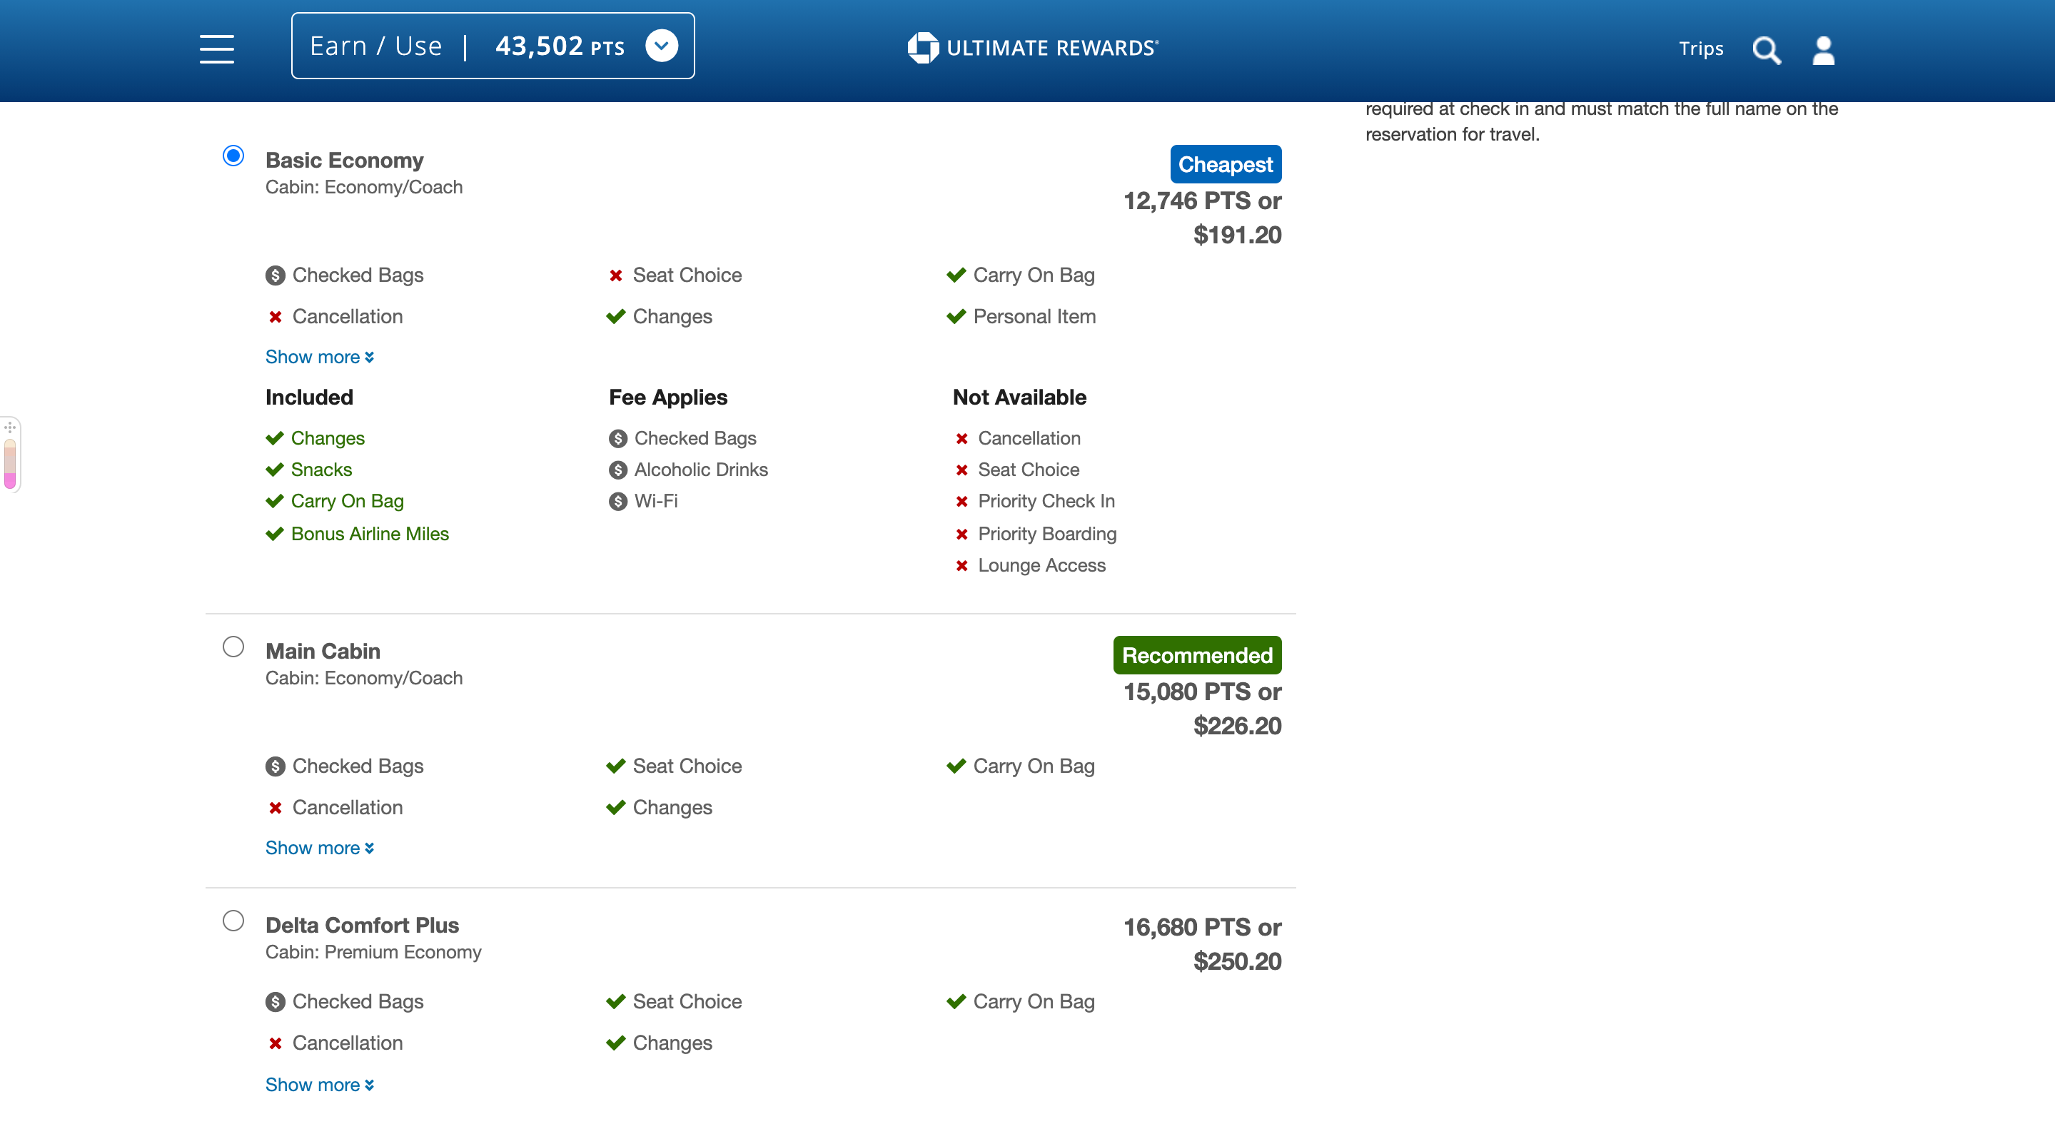2055x1124 pixels.
Task: Click the dollar icon beside Basic Economy Checked Bags
Action: [276, 275]
